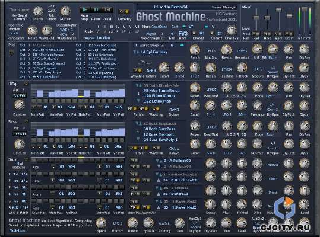The image size is (320, 237).
Task: Toggle the Soft switch beside ScaleSteps
Action: pos(184,27)
